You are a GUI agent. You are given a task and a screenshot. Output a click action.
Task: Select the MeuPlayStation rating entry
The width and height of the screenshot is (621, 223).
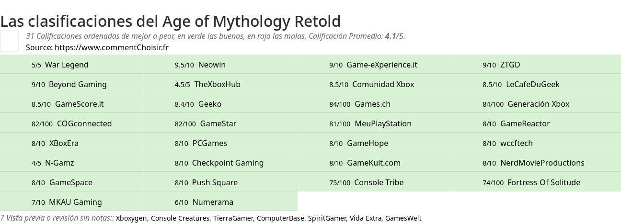(383, 124)
